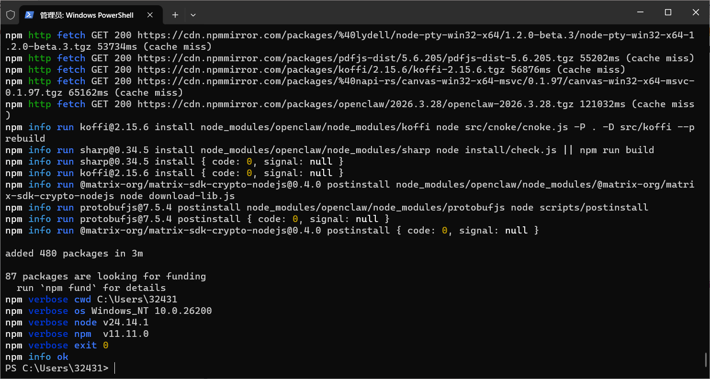710x379 pixels.
Task: Click the terminal scrollbar thumb
Action: (x=706, y=359)
